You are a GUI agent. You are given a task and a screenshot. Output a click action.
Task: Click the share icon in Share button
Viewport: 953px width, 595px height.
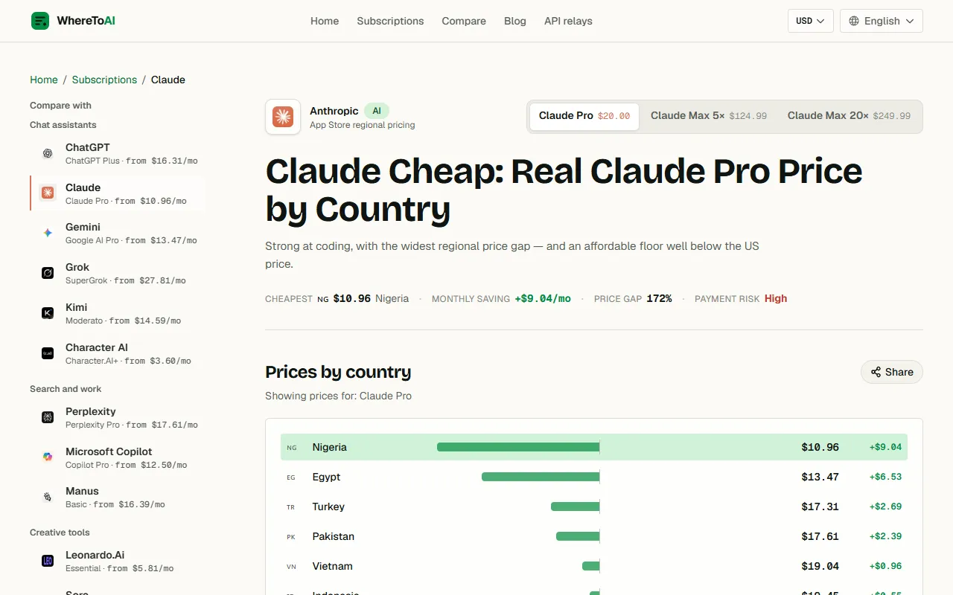[x=876, y=372]
